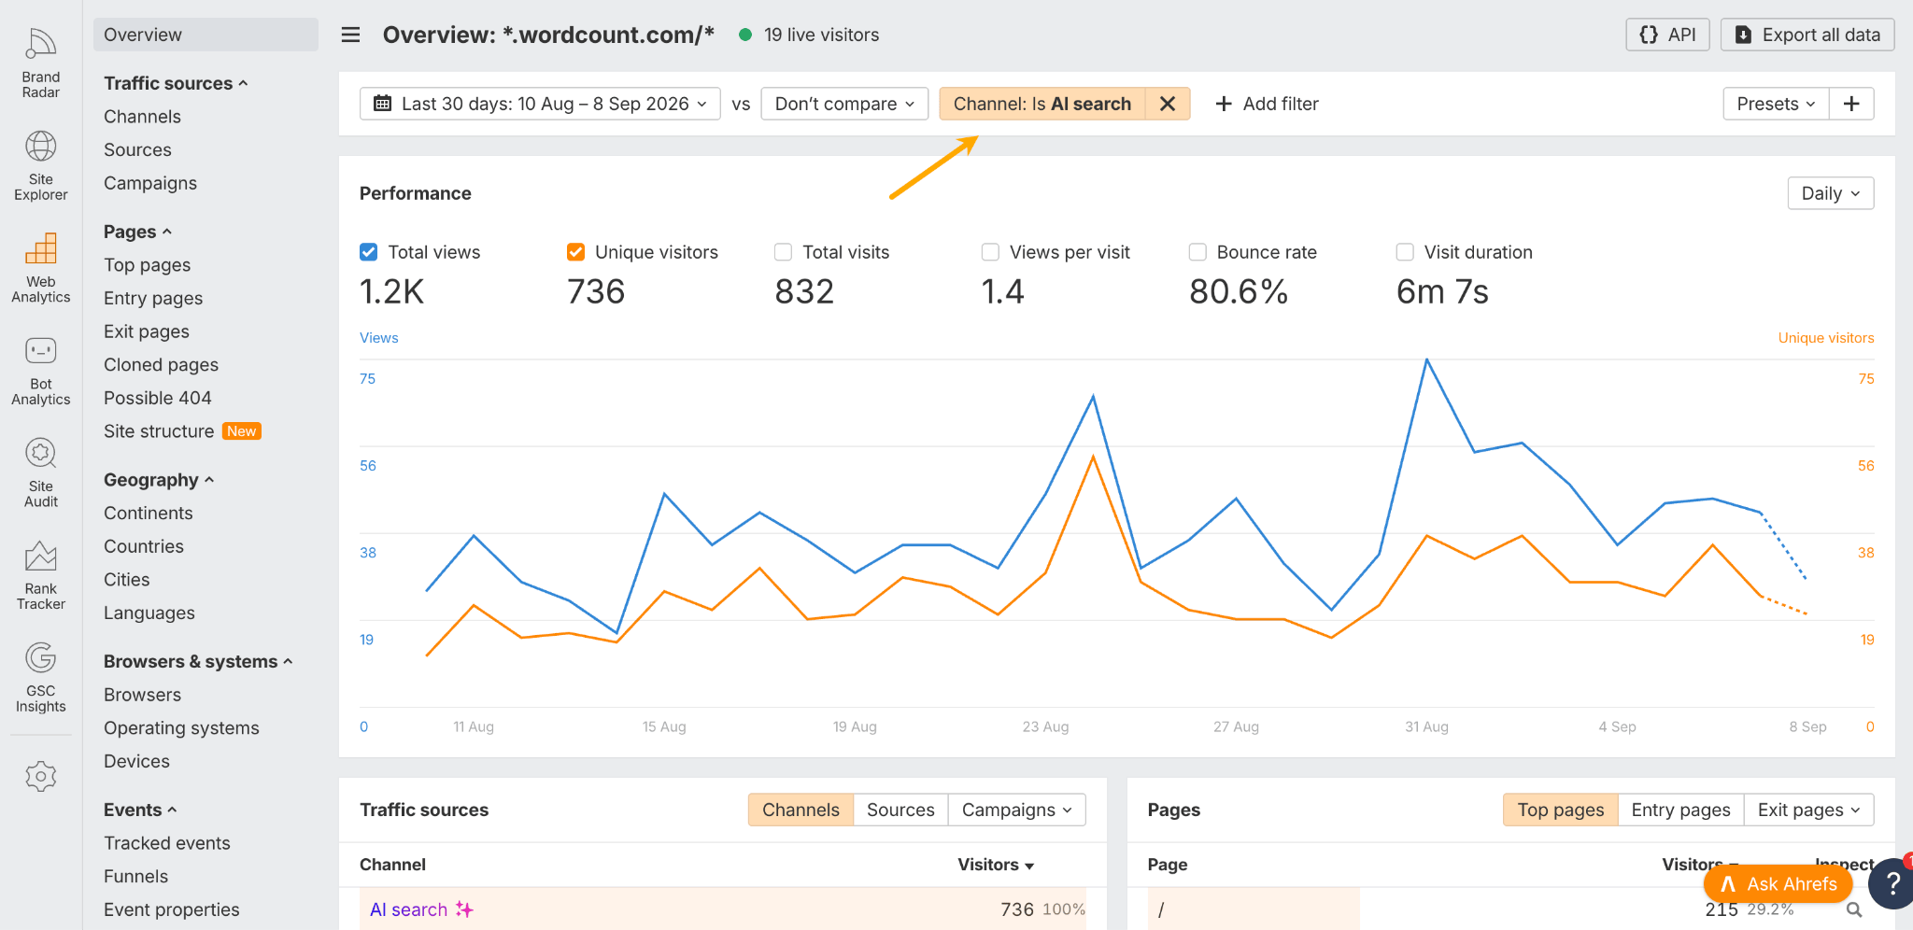Open Languages report
Image resolution: width=1913 pixels, height=930 pixels.
(149, 613)
